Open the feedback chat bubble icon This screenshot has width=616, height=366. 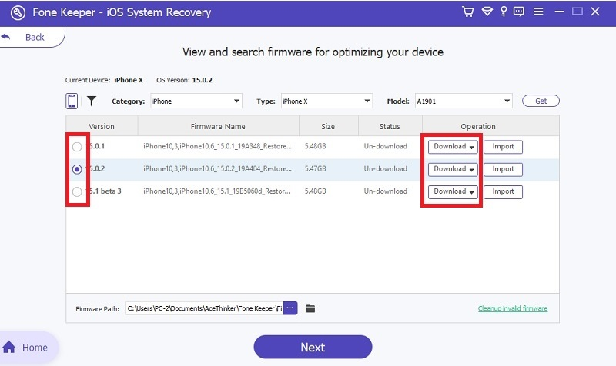518,12
